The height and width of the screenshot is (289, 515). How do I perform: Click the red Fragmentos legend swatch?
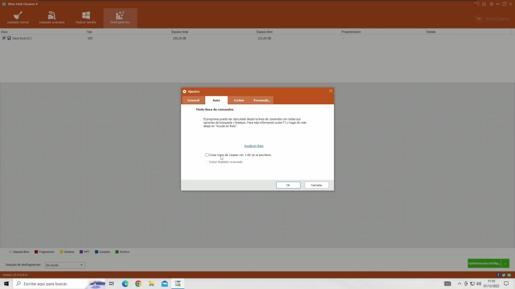click(x=36, y=252)
